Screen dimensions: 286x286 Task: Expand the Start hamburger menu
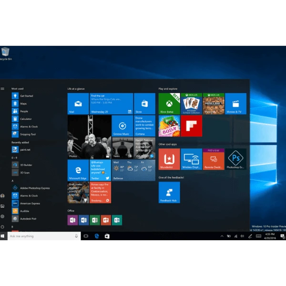click(2, 89)
